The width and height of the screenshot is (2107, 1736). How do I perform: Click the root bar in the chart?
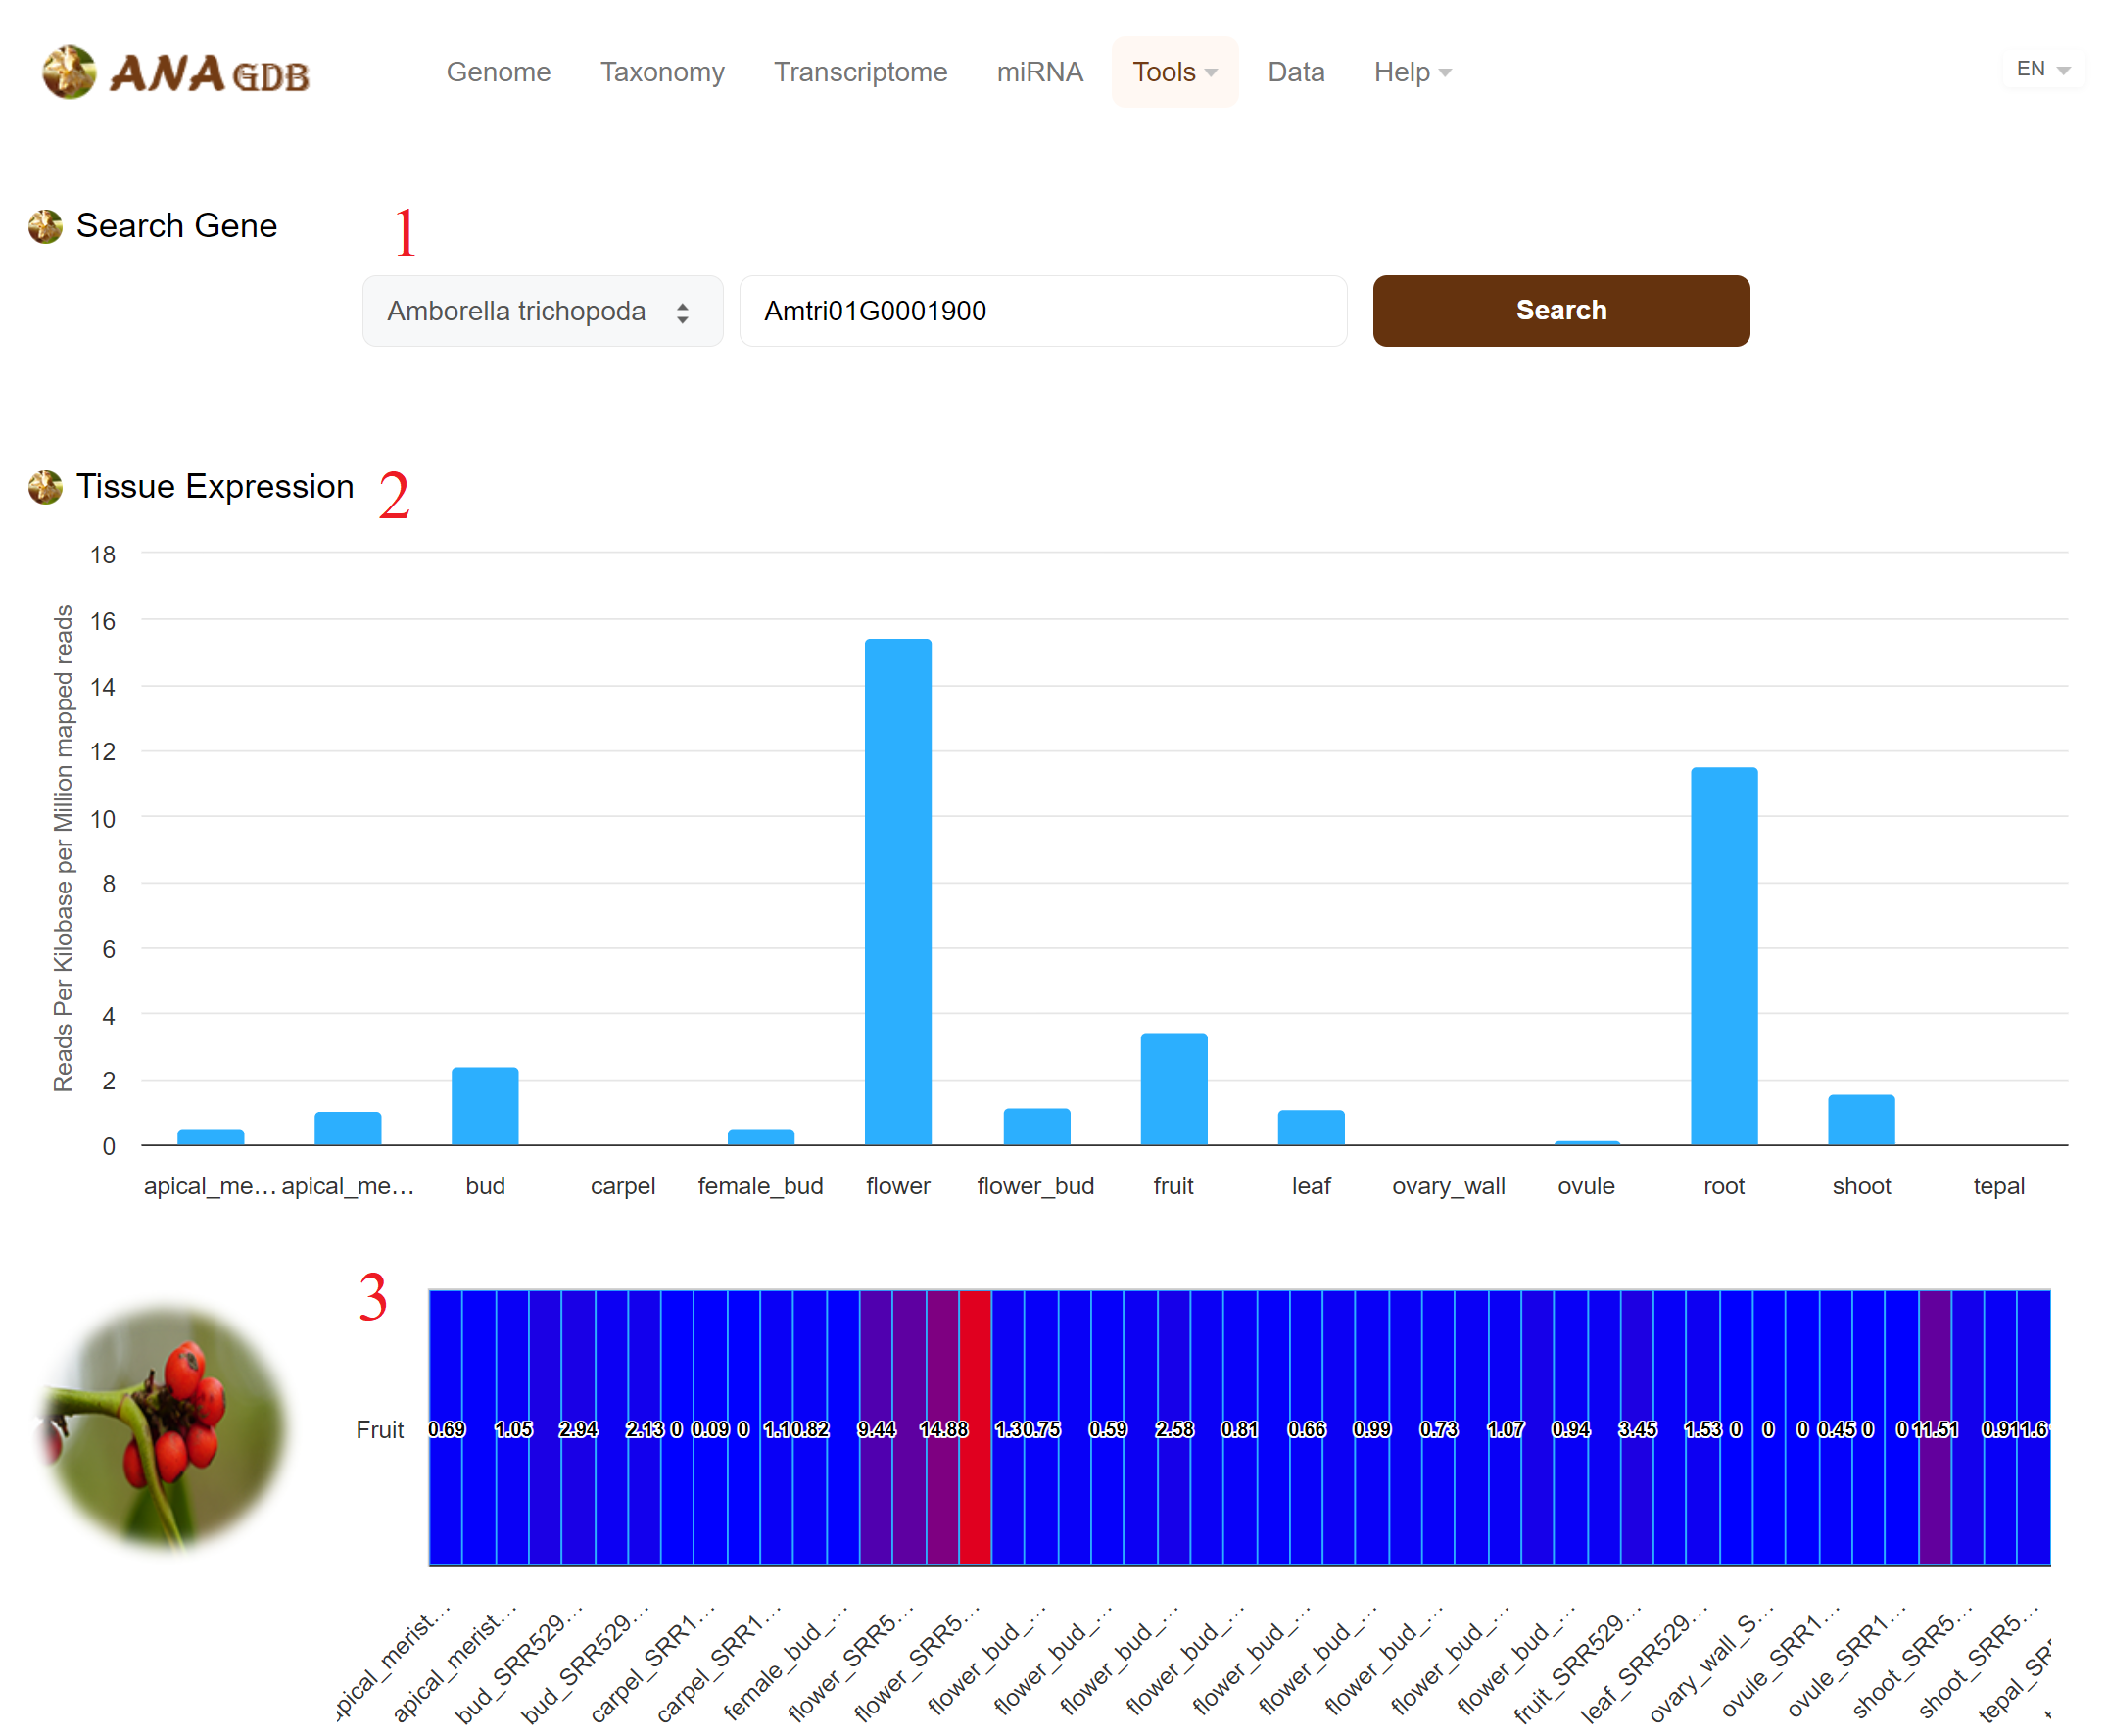1723,955
